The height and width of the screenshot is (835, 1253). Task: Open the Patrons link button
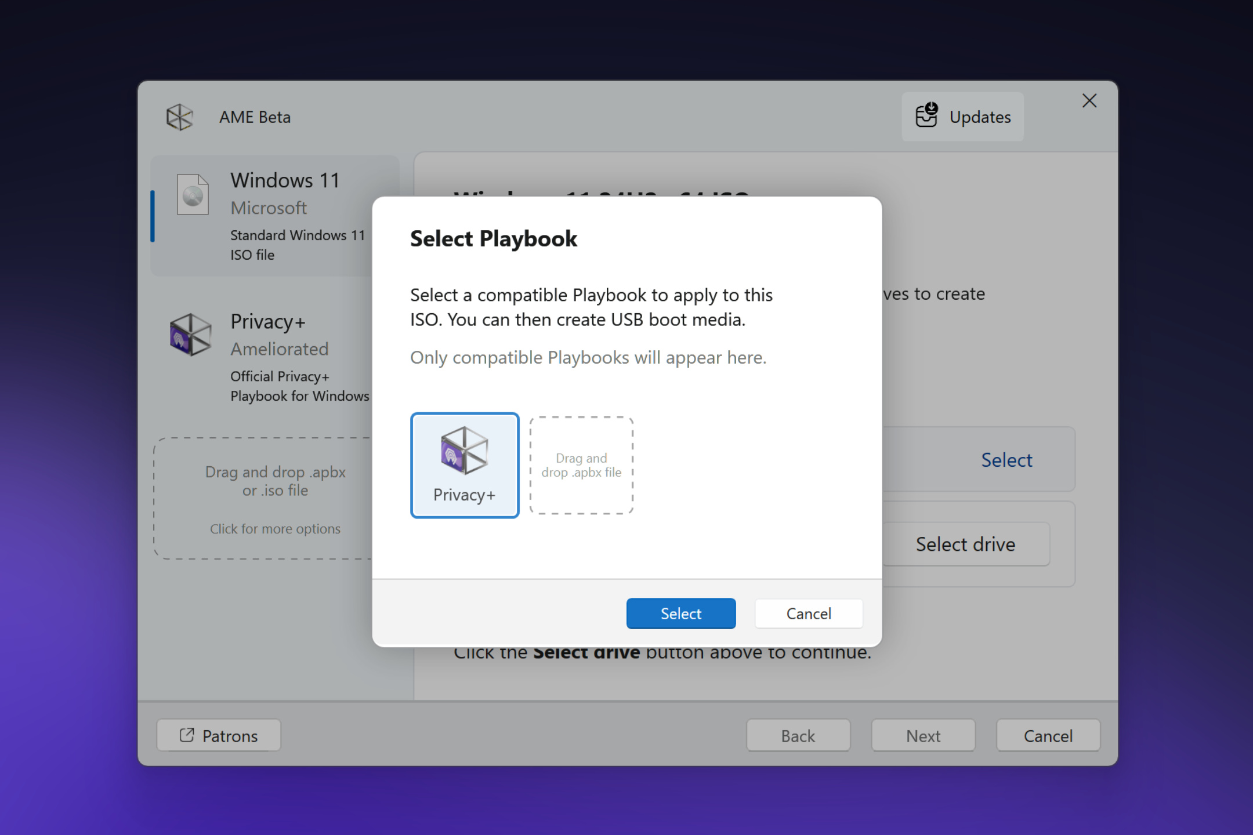click(x=219, y=735)
